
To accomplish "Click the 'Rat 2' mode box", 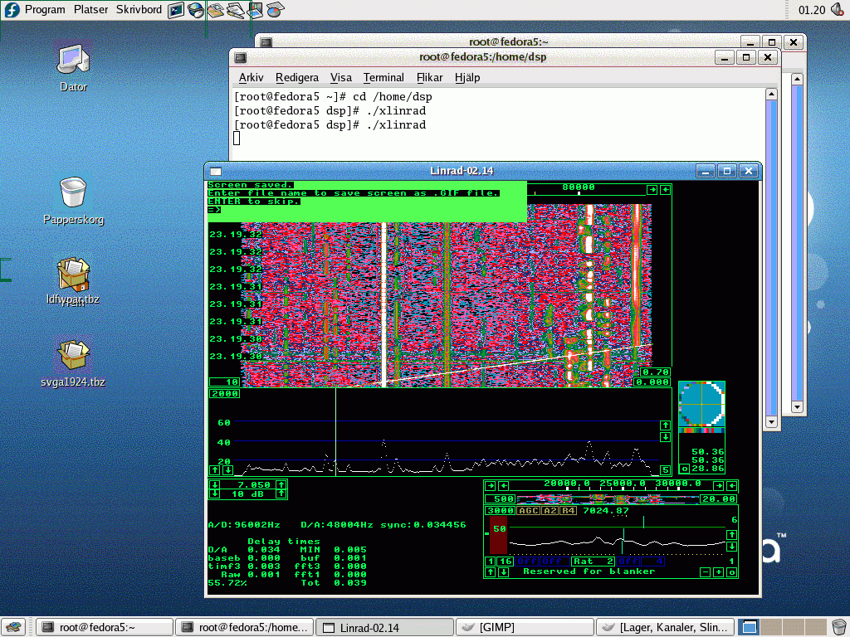I will [x=594, y=562].
